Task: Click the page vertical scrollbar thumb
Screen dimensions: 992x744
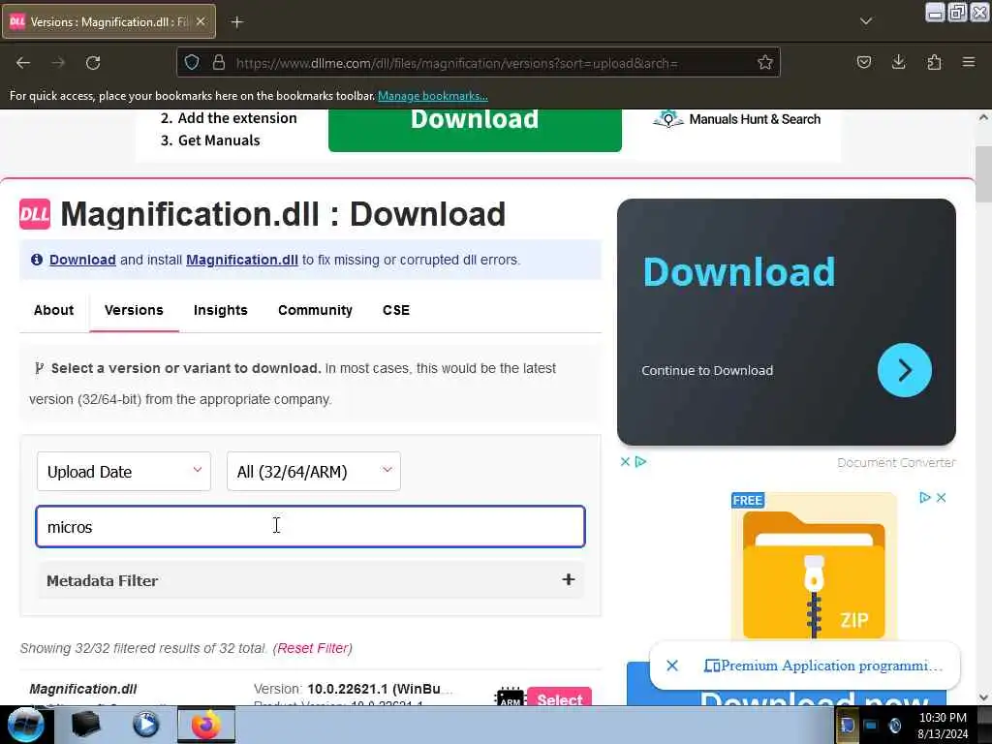Action: click(983, 174)
